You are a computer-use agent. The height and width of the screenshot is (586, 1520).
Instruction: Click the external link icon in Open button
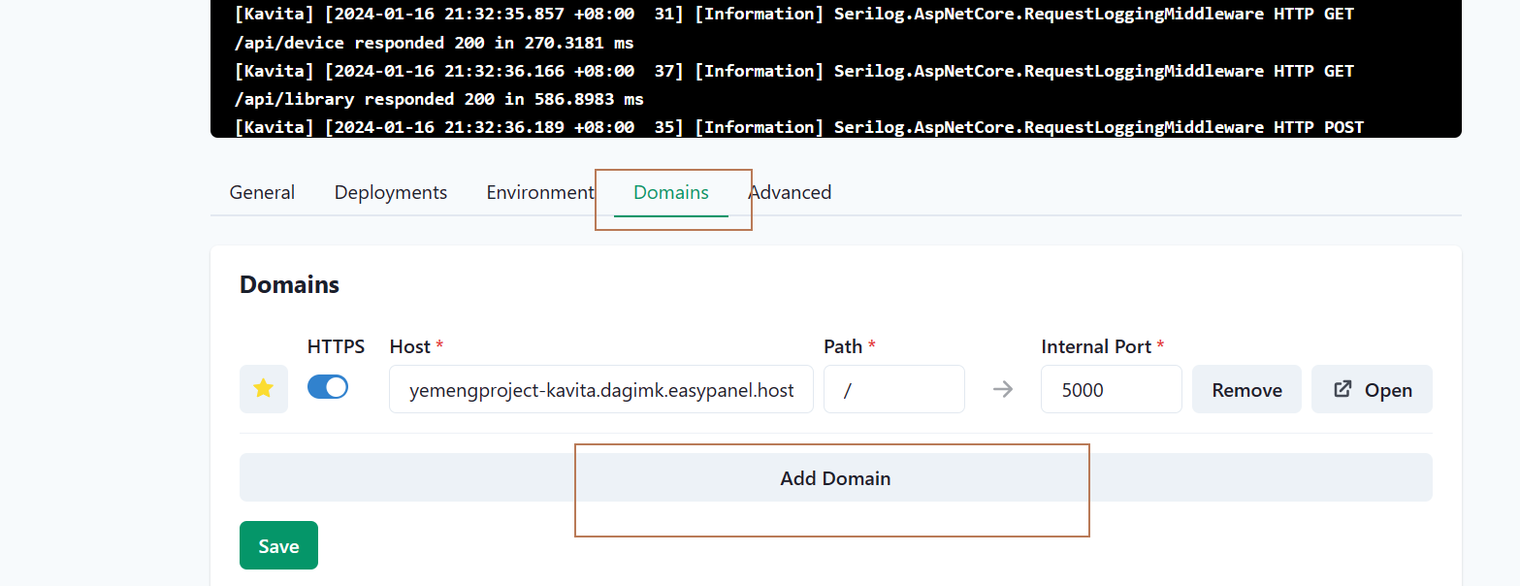(x=1343, y=389)
